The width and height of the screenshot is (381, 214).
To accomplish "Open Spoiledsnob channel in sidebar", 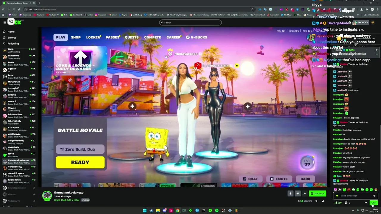I will pos(18,181).
